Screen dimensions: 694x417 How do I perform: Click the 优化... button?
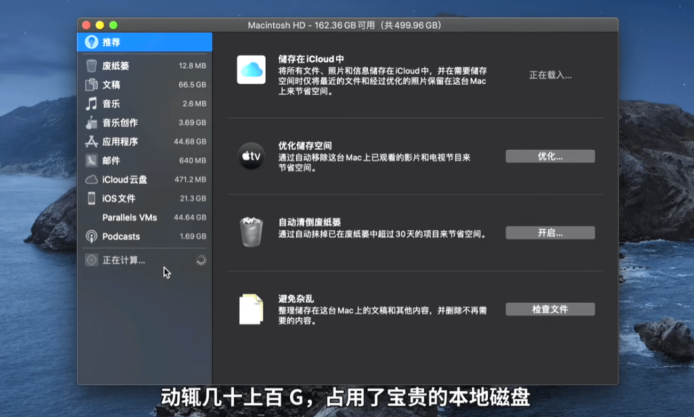(x=550, y=156)
